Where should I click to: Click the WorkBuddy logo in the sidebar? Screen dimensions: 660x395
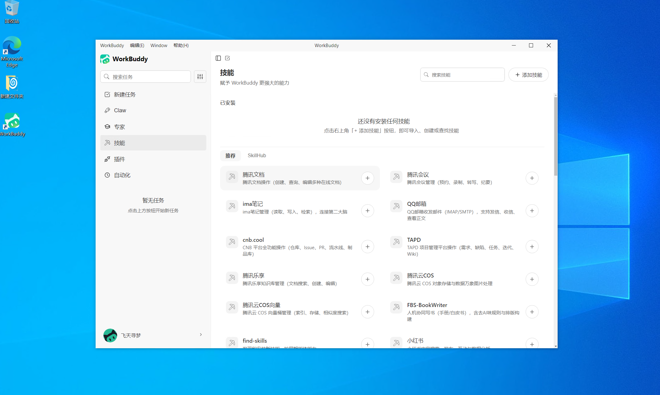point(105,59)
